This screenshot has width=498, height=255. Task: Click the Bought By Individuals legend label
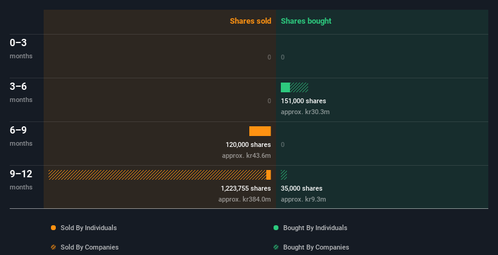315,228
